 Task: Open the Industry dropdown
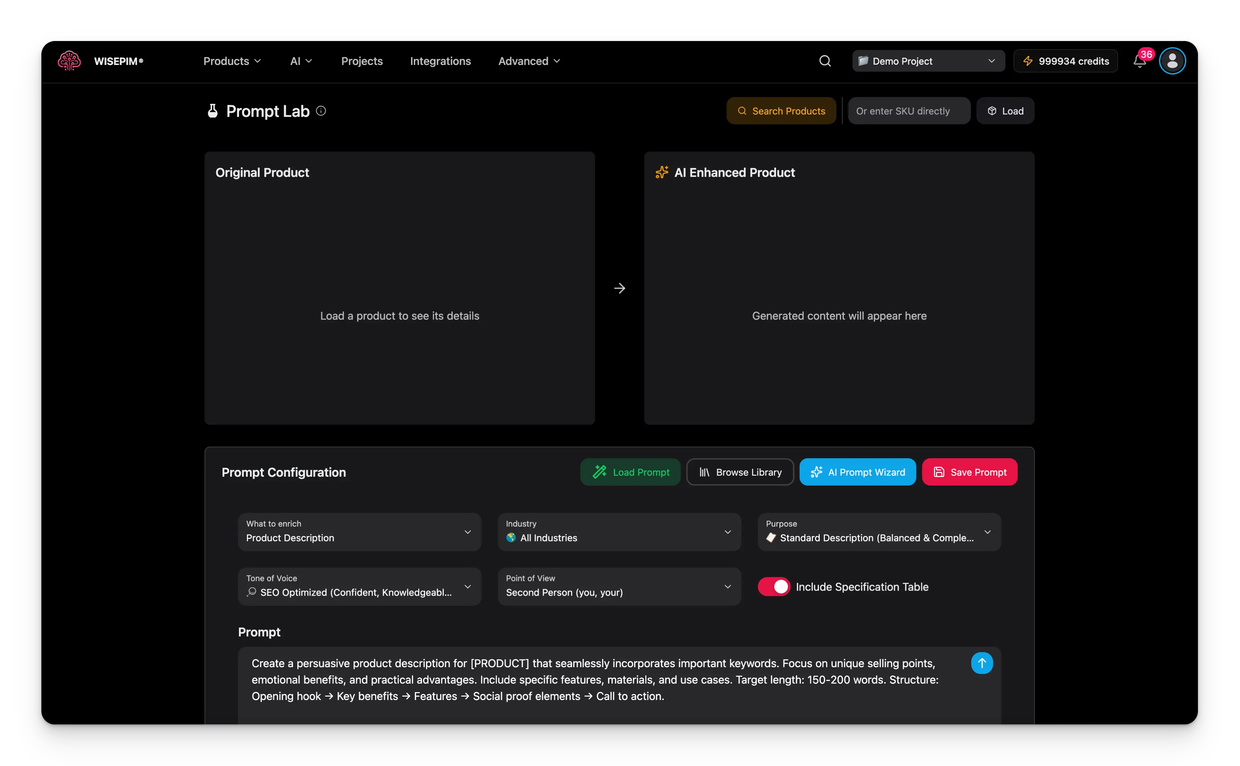coord(619,532)
